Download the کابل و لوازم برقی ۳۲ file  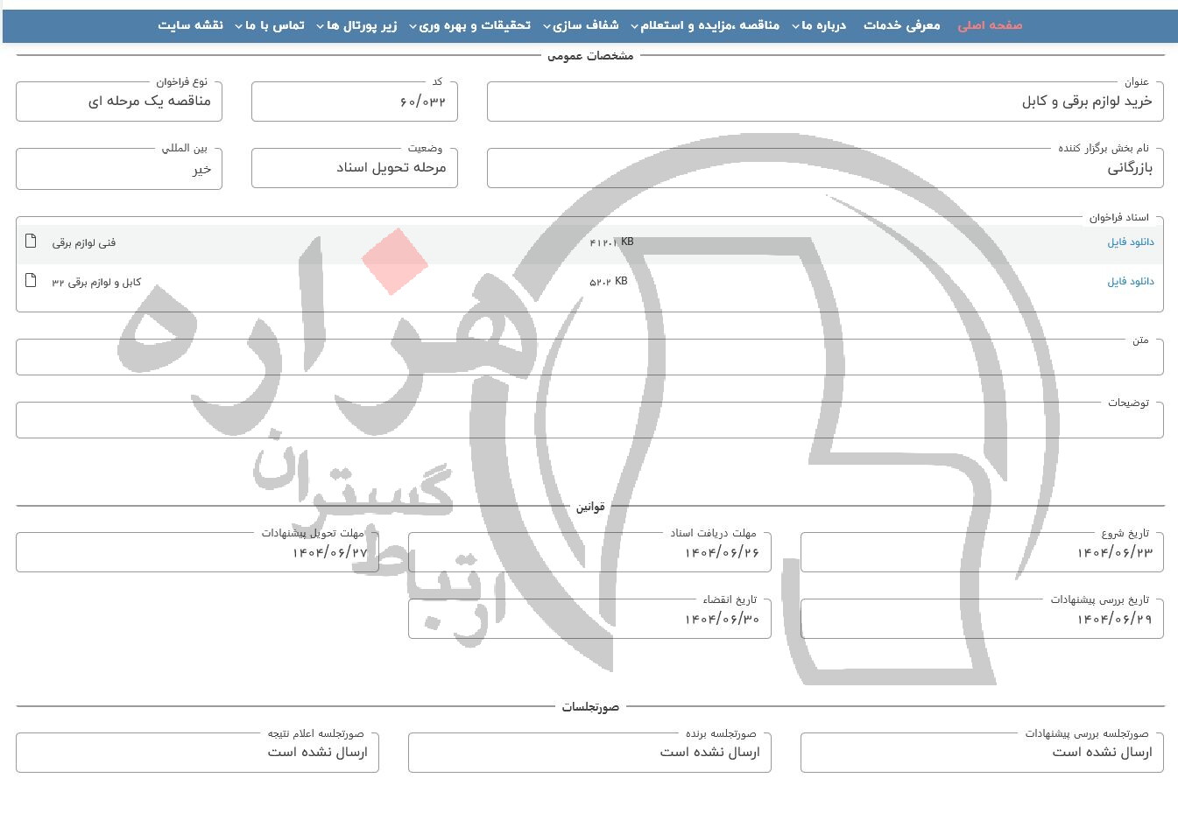click(x=1130, y=282)
